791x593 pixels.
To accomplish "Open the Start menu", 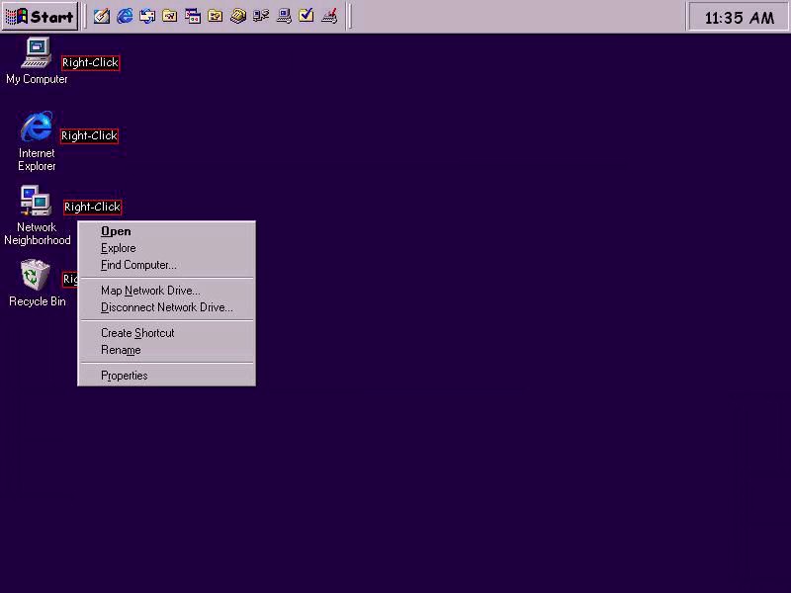I will tap(40, 17).
